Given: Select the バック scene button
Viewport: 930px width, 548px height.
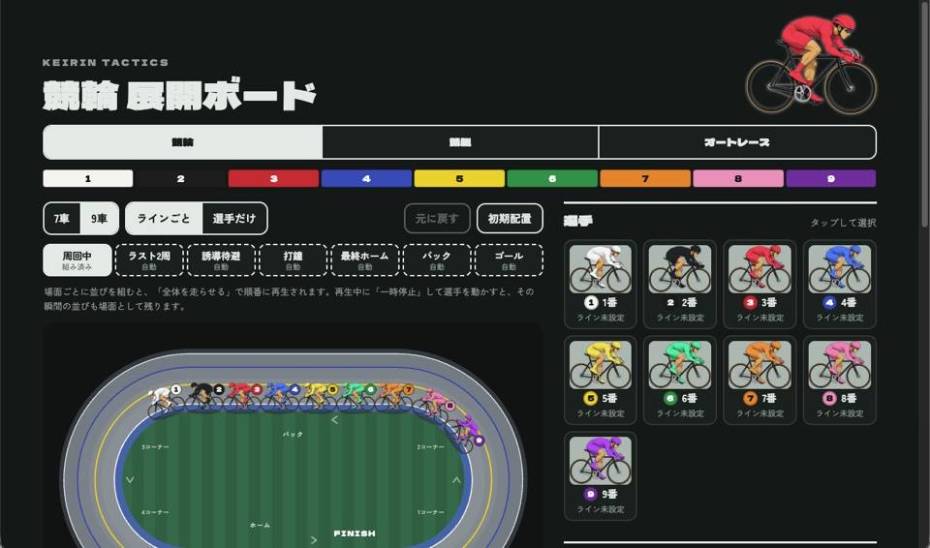Looking at the screenshot, I should [x=437, y=259].
